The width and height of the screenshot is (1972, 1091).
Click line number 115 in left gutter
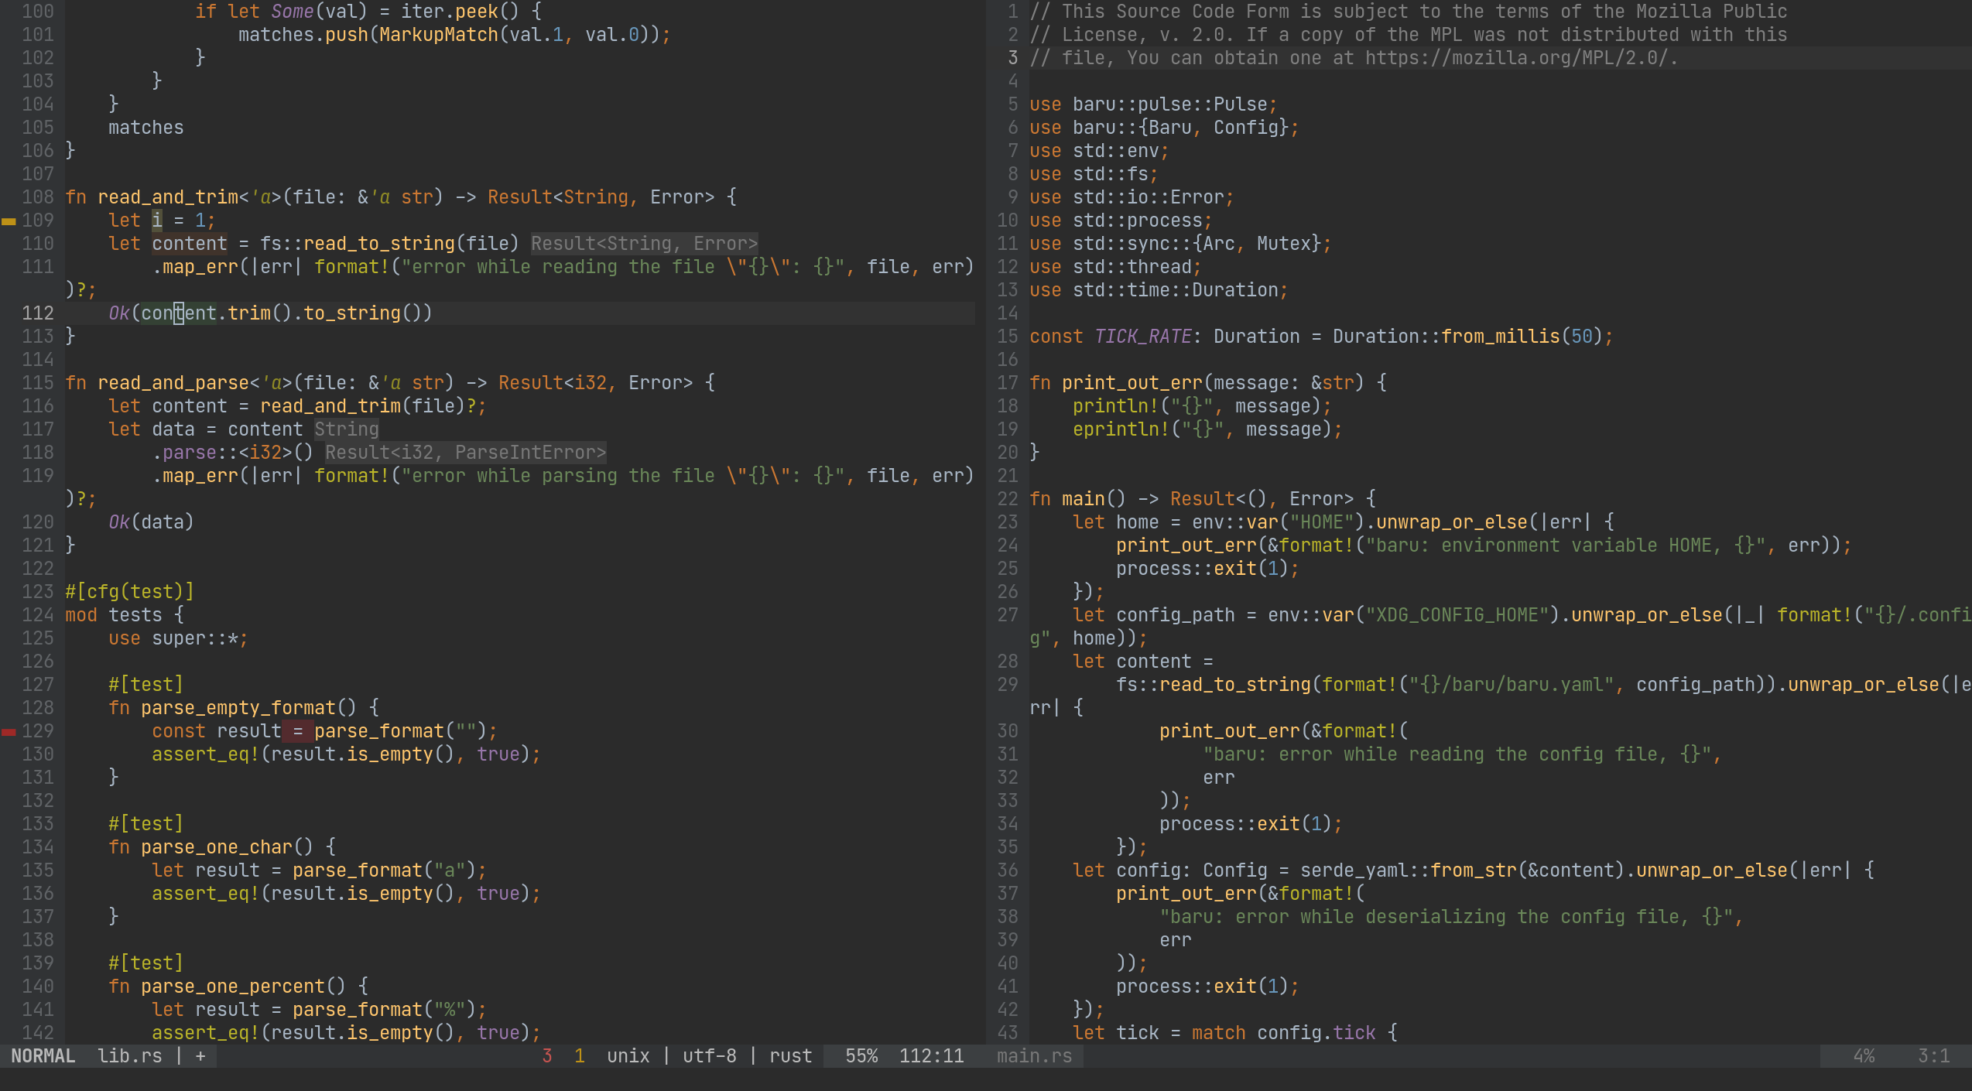(38, 383)
